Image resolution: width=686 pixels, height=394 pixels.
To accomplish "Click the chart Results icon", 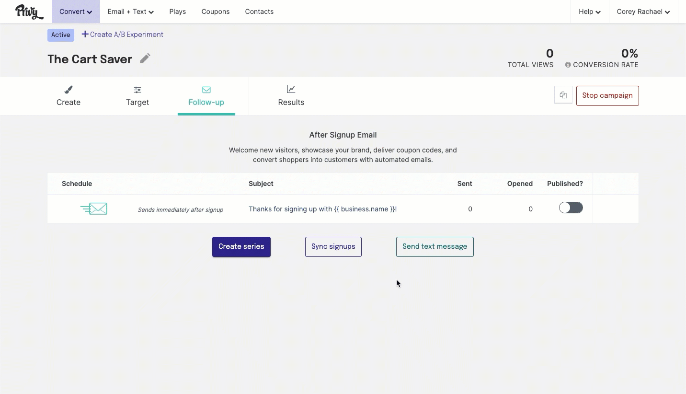I will pos(291,89).
